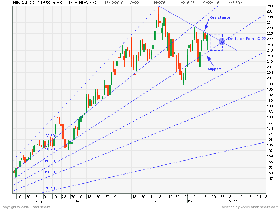The width and height of the screenshot is (279, 209).
Task: Click the Support label
Action: pyautogui.click(x=214, y=69)
